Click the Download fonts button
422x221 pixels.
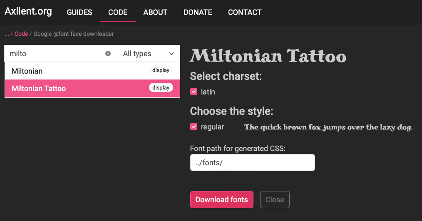coord(222,199)
